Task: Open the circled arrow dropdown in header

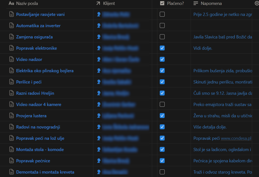Action: click(x=256, y=3)
